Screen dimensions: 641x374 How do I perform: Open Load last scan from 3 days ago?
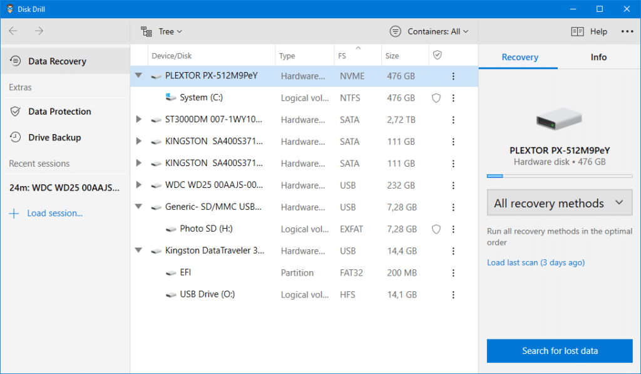[535, 262]
